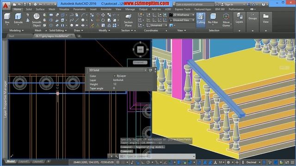Click the Autodesk Exchange Apps icon
The width and height of the screenshot is (296, 166).
tap(249, 4)
